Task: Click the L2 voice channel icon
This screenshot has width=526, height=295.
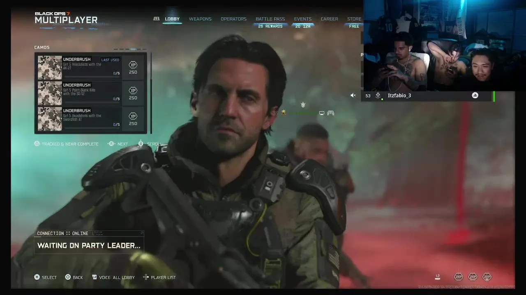Action: pos(95,277)
